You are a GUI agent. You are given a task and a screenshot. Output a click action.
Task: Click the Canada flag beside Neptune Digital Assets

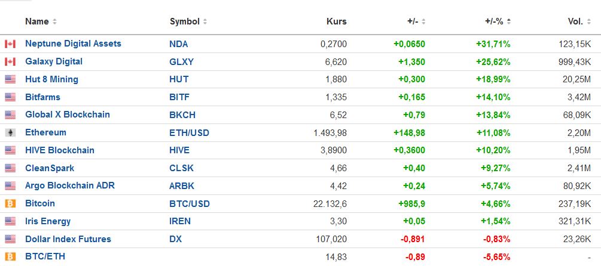[x=10, y=44]
